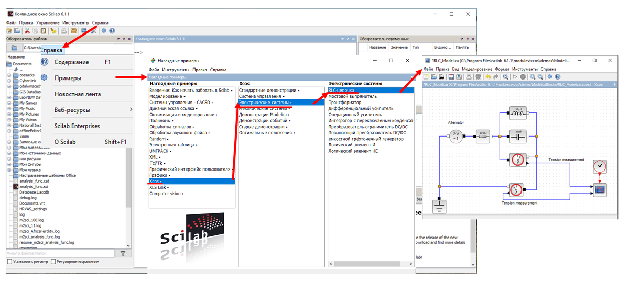629x294 pixels.
Task: Expand the 'Моя музыка' folder node
Action: tap(9, 170)
